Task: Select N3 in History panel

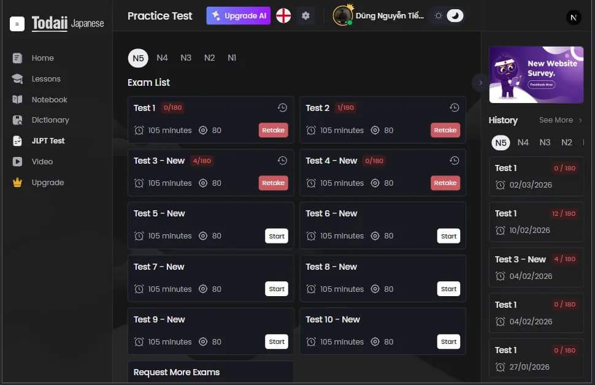Action: point(545,142)
